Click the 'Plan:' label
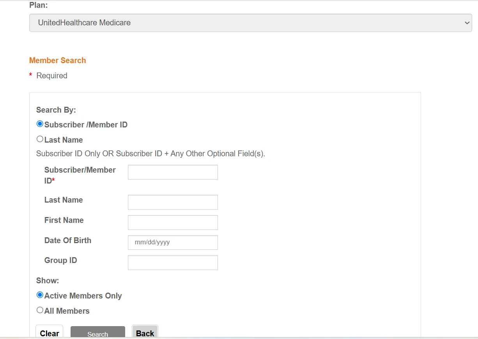 pyautogui.click(x=39, y=5)
